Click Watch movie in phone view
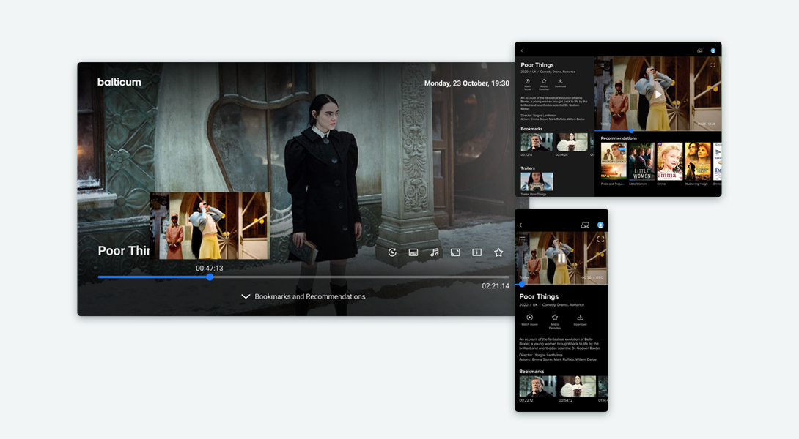The image size is (799, 439). (x=529, y=320)
